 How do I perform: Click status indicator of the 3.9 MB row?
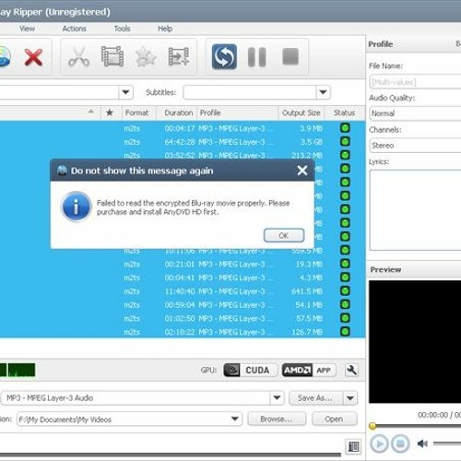pyautogui.click(x=345, y=128)
